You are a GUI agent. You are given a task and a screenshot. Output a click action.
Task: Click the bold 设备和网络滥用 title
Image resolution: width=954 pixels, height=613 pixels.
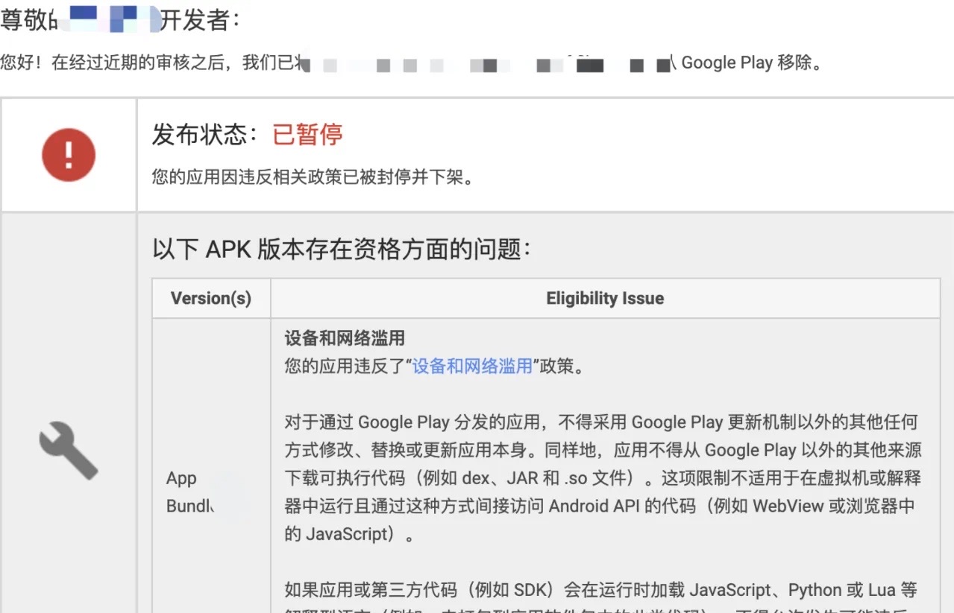point(345,338)
